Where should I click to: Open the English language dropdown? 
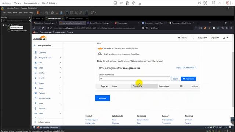click(215, 38)
